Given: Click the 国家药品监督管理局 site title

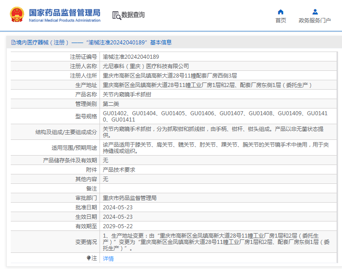Looking at the screenshot, I should tap(65, 13).
